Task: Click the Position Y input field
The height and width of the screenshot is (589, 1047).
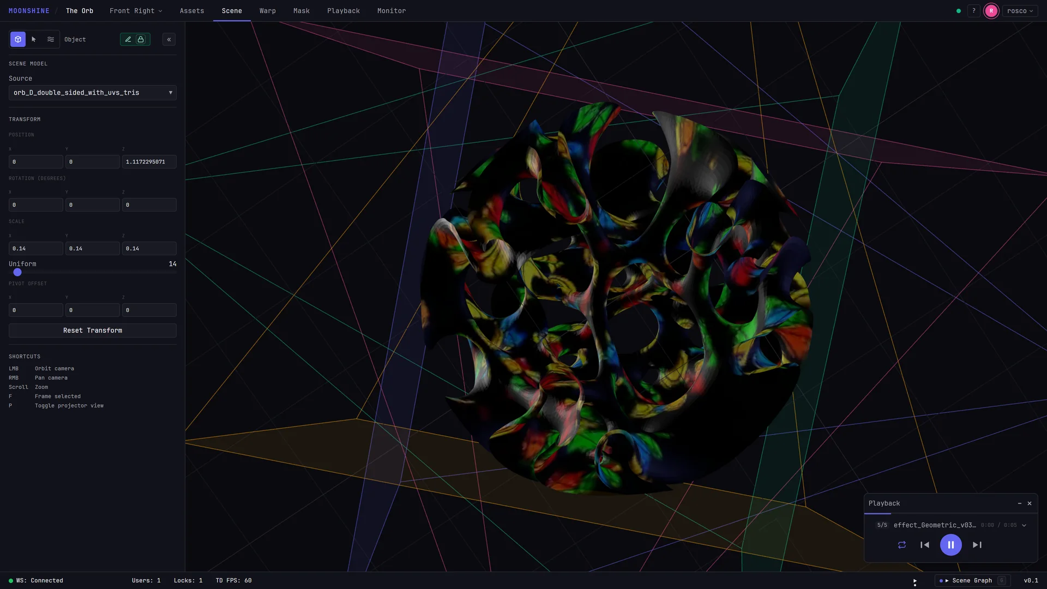Action: 93,162
